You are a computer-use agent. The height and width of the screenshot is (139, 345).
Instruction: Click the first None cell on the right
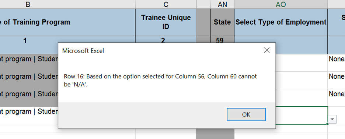337,59
